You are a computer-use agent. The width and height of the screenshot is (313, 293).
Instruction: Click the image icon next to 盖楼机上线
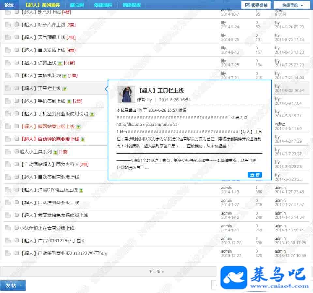[65, 76]
